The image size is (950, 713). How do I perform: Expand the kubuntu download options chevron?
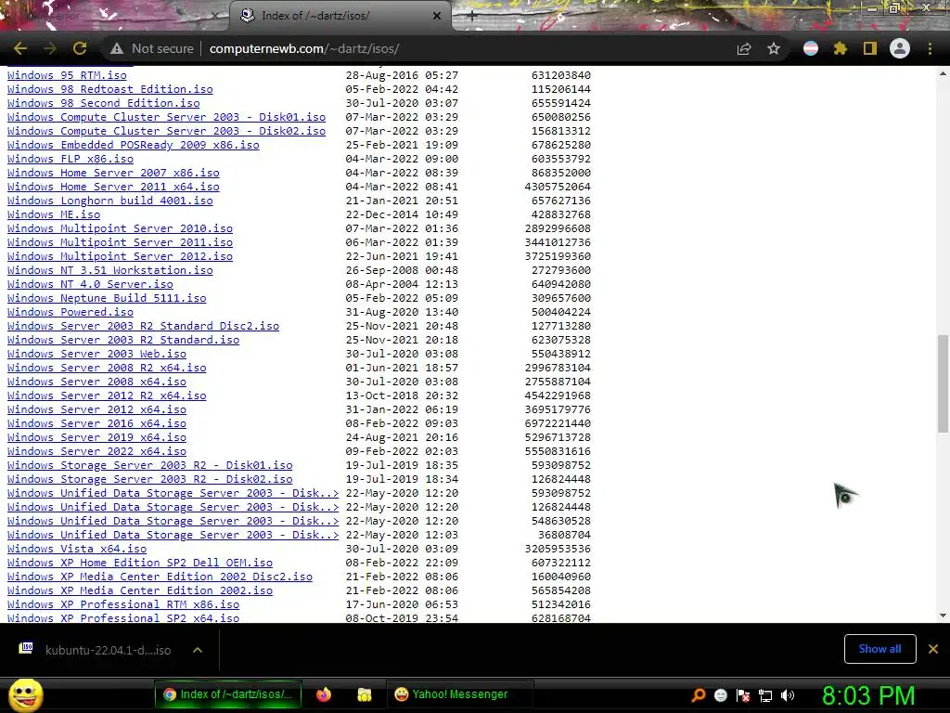point(198,650)
